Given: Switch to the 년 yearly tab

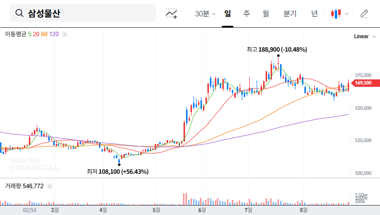Looking at the screenshot, I should 314,13.
